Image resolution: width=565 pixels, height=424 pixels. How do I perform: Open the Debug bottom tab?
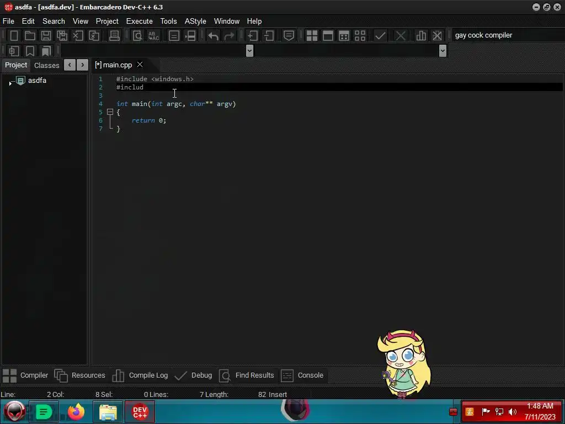point(193,375)
